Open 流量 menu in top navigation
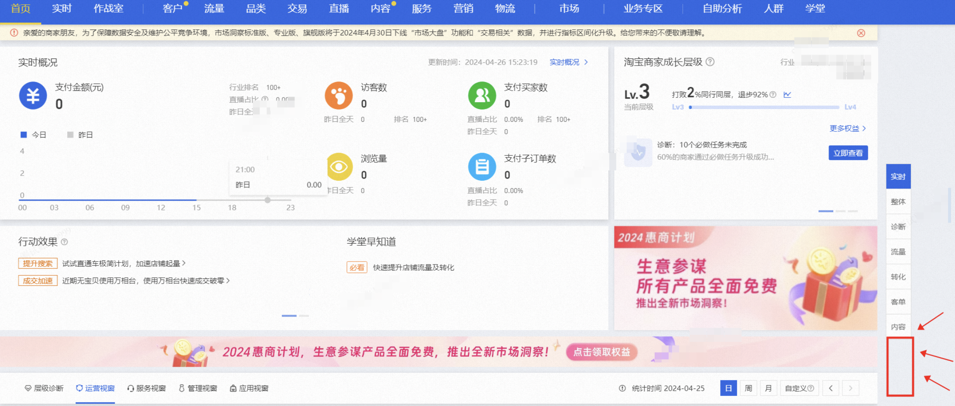The height and width of the screenshot is (406, 955). [x=214, y=9]
